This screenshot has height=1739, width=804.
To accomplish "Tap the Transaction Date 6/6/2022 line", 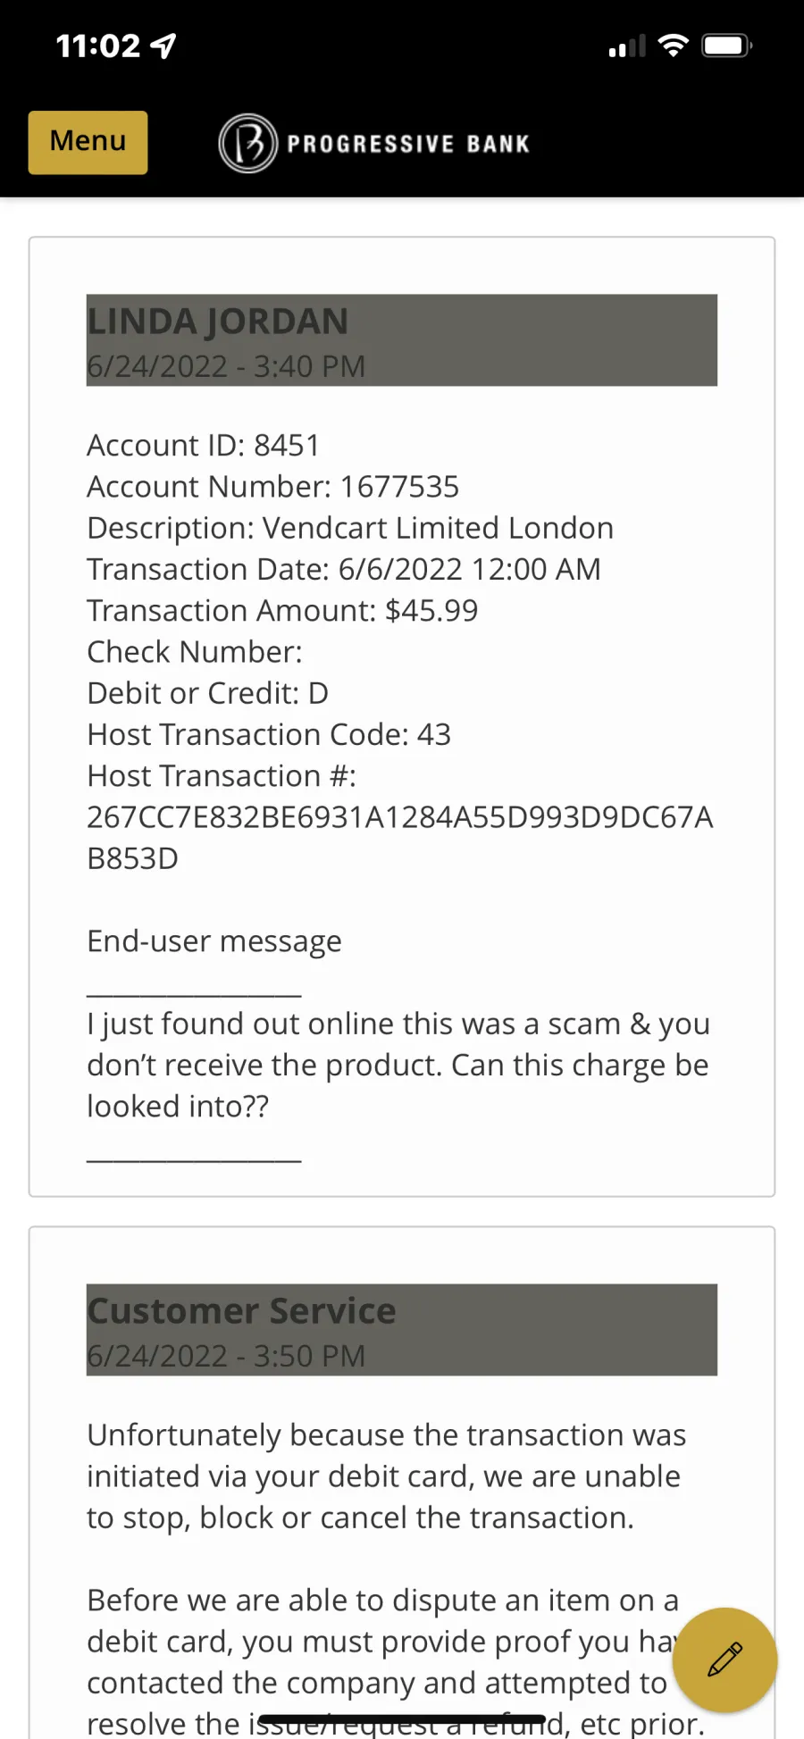I will tap(344, 569).
